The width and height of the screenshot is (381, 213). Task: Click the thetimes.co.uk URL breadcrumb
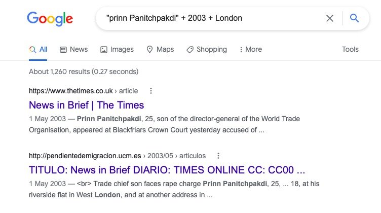coord(83,91)
